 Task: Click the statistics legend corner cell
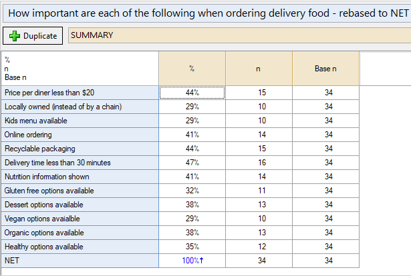tap(80, 69)
